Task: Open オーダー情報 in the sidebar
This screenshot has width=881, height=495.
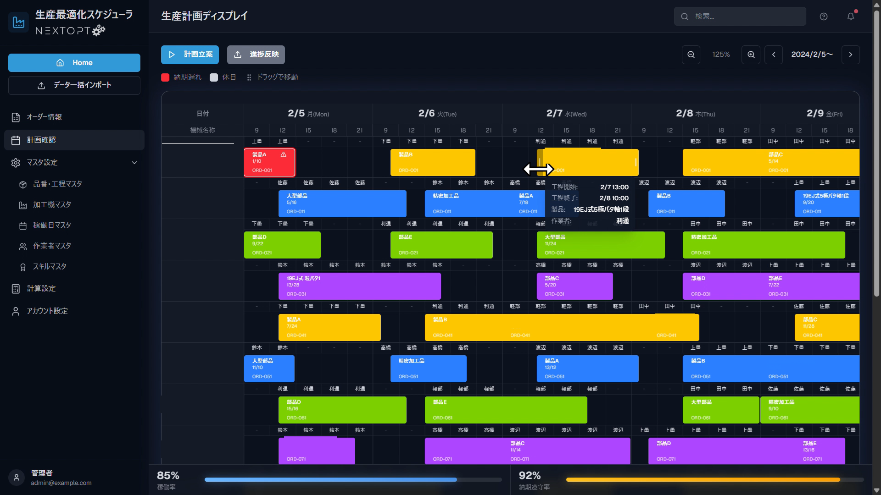Action: [44, 117]
